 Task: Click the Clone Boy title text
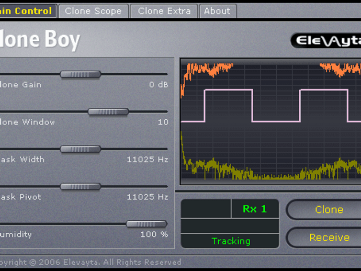(x=40, y=40)
